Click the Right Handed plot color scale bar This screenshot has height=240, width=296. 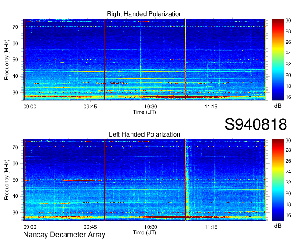(278, 60)
